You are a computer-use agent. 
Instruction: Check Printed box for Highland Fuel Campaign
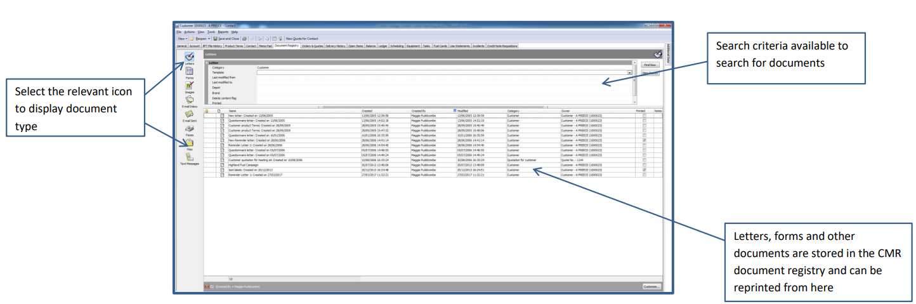pos(644,165)
